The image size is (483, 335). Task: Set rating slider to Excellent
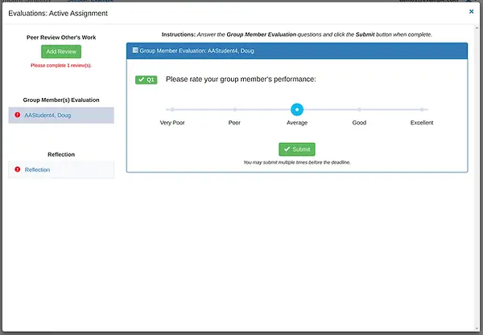[422, 109]
